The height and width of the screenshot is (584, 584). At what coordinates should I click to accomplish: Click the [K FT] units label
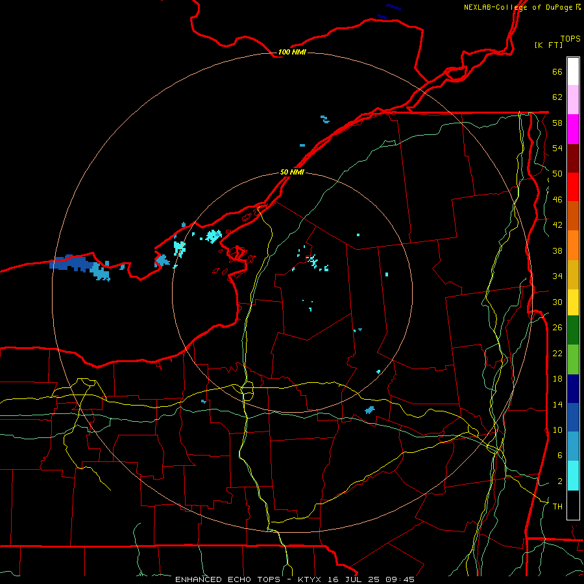(548, 45)
